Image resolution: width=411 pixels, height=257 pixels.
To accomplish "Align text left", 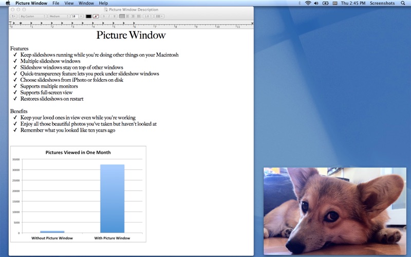I will (122, 16).
